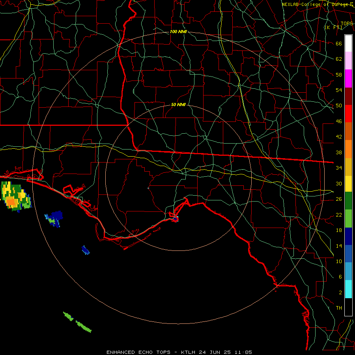This screenshot has width=355, height=355.
Task: Click the light green 22 kft swatch
Action: click(x=348, y=219)
